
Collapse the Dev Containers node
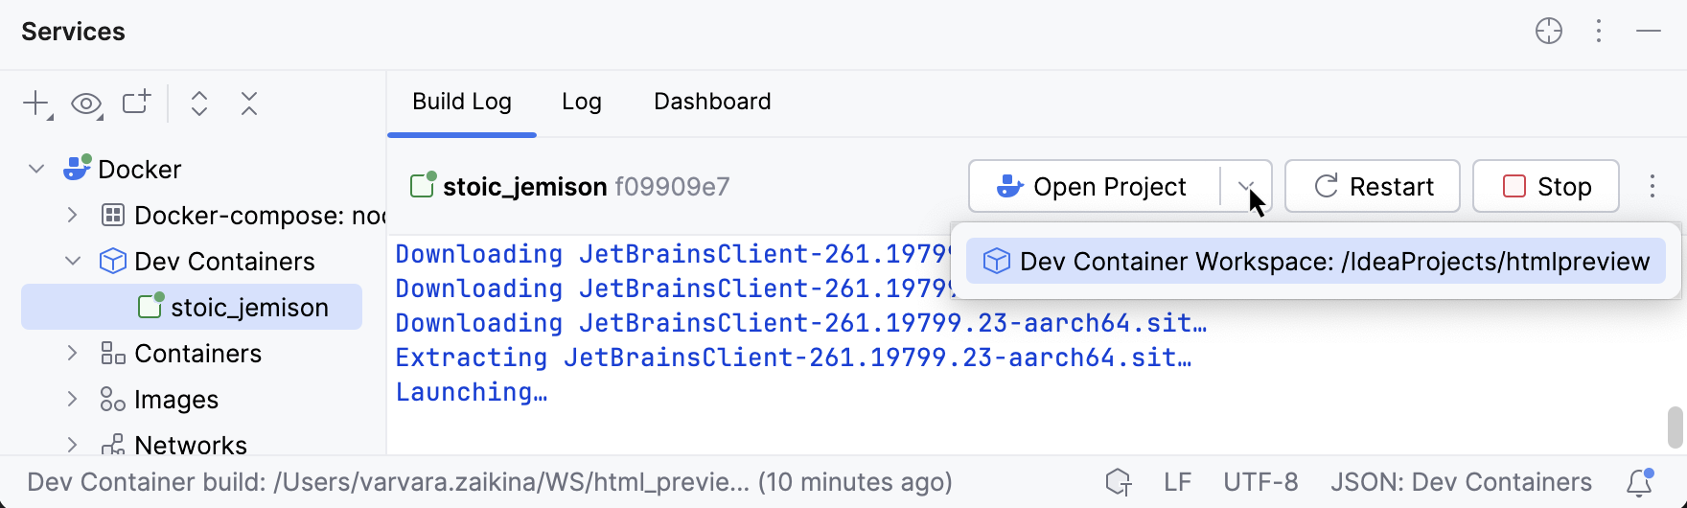[x=72, y=262]
